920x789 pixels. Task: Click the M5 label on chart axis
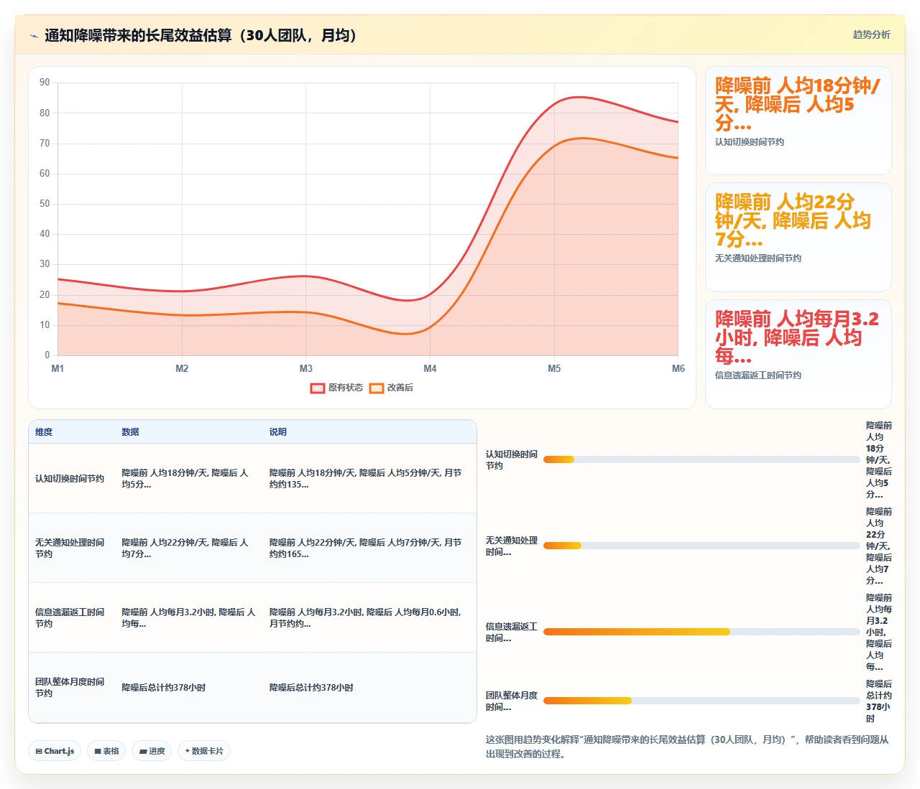[554, 368]
